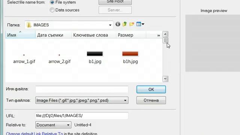Open the Relative to Document dropdown
Screen dimensions: 240x135
pos(53,125)
